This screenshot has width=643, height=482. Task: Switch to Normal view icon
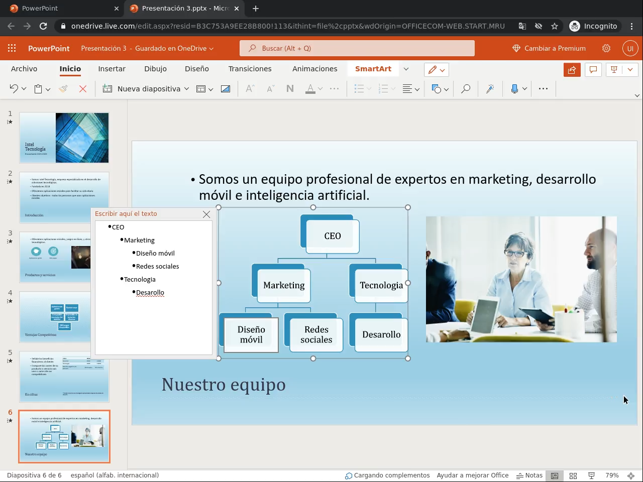tap(555, 475)
